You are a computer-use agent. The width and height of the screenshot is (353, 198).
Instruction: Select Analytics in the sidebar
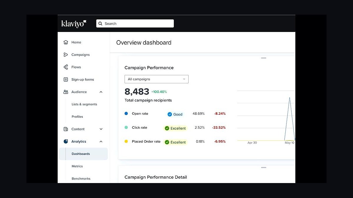click(79, 141)
